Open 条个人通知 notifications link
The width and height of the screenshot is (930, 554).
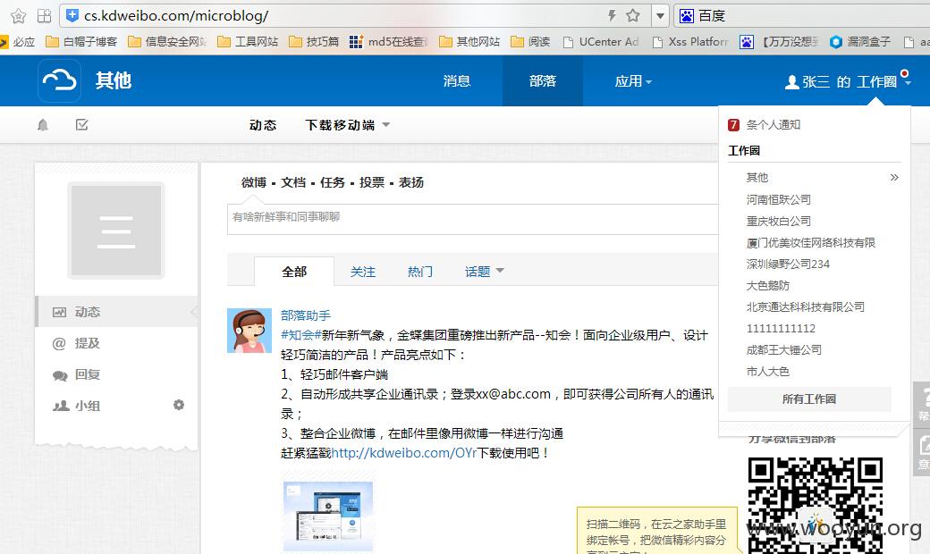coord(773,124)
